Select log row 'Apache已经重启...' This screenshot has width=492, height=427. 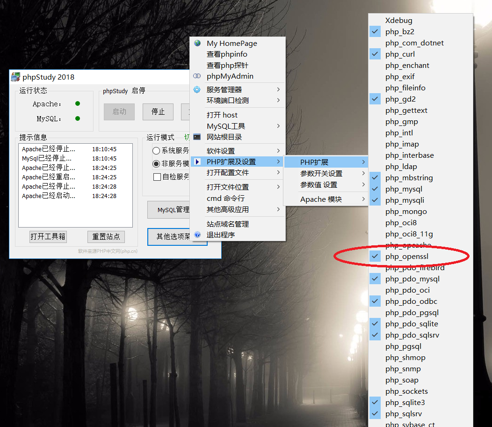(75, 177)
